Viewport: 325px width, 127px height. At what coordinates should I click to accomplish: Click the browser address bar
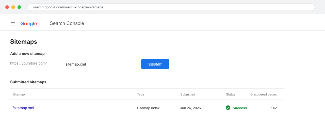[x=171, y=7]
